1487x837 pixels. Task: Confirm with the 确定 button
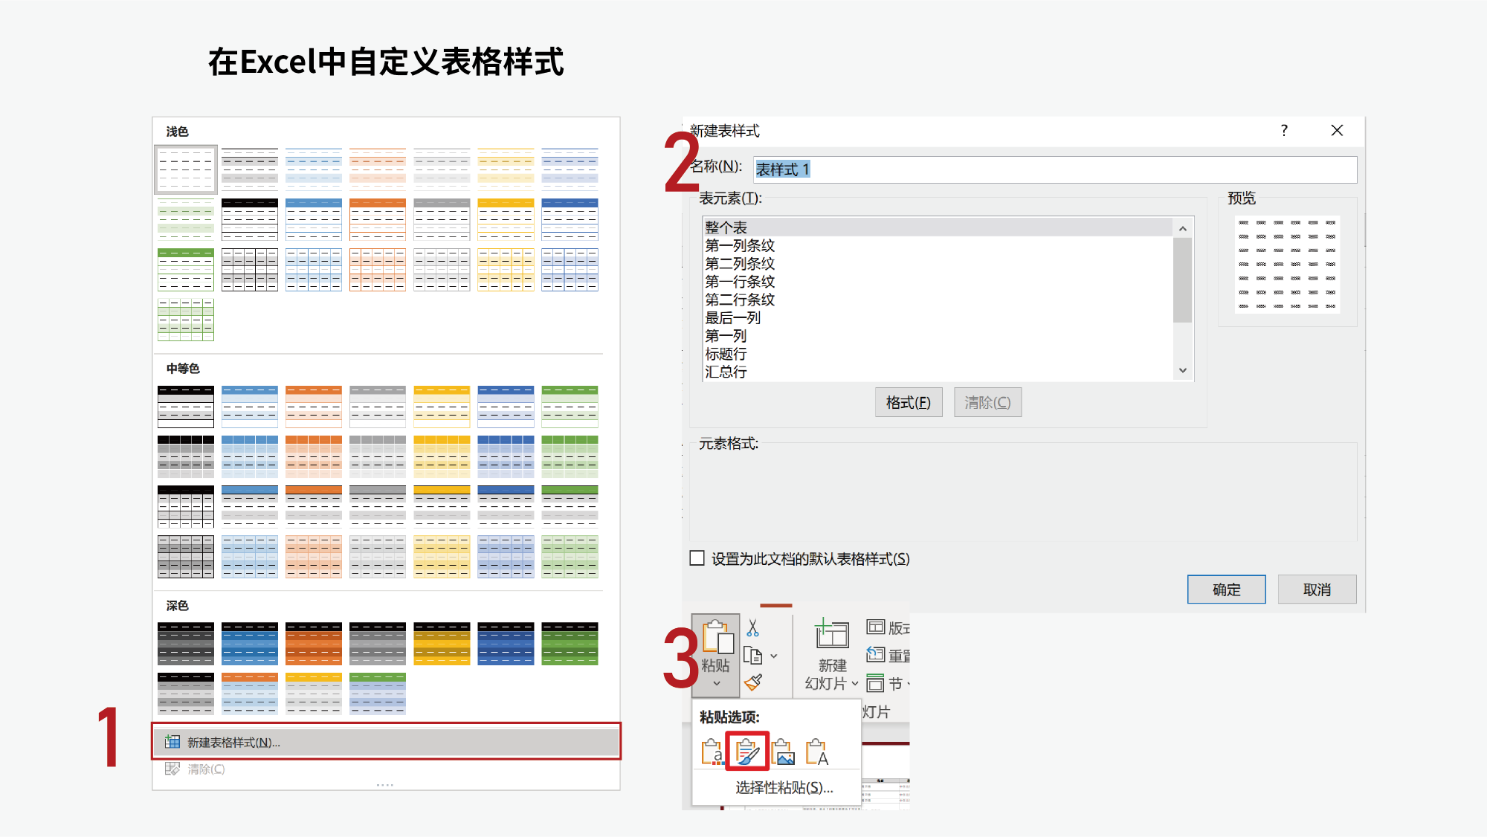[1226, 589]
